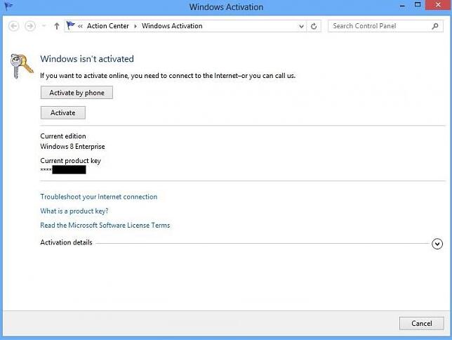452x340 pixels.
Task: Go up one level with the Up arrow
Action: (56, 26)
